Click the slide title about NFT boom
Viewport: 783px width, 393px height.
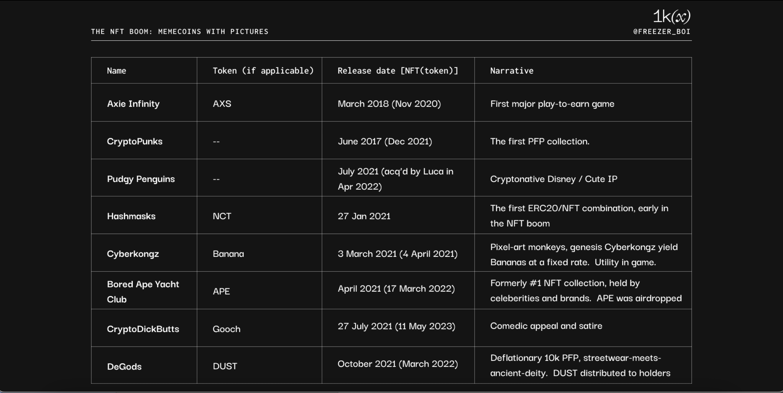pos(180,32)
